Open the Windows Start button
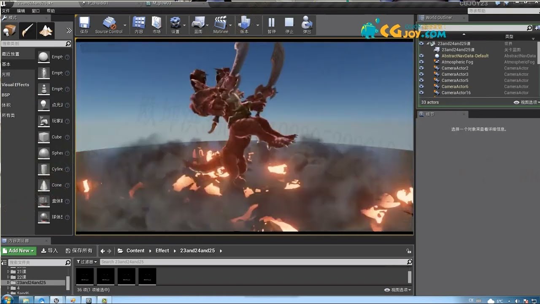This screenshot has width=540, height=304. 8,300
